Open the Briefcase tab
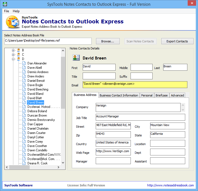Image resolution: width=198 pixels, height=191 pixels. (x=162, y=95)
